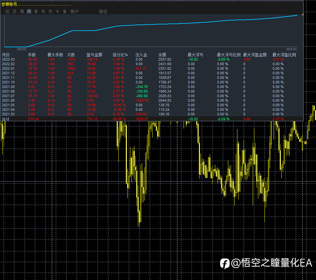The height and width of the screenshot is (280, 316).
Task: Select the 日 daily tab
Action: pos(15,12)
